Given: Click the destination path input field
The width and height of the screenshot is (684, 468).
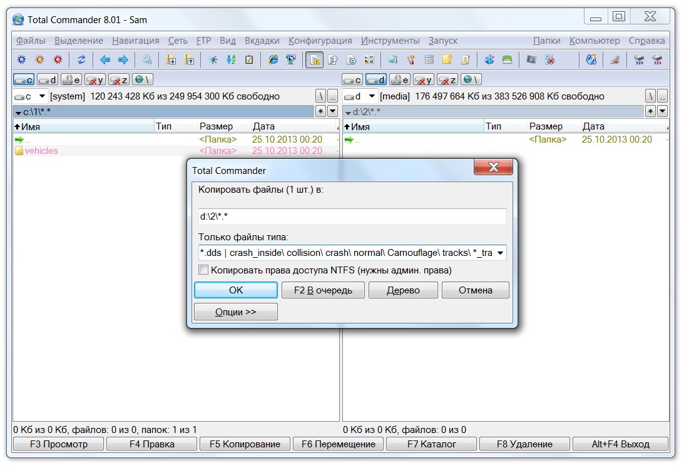Looking at the screenshot, I should click(352, 216).
